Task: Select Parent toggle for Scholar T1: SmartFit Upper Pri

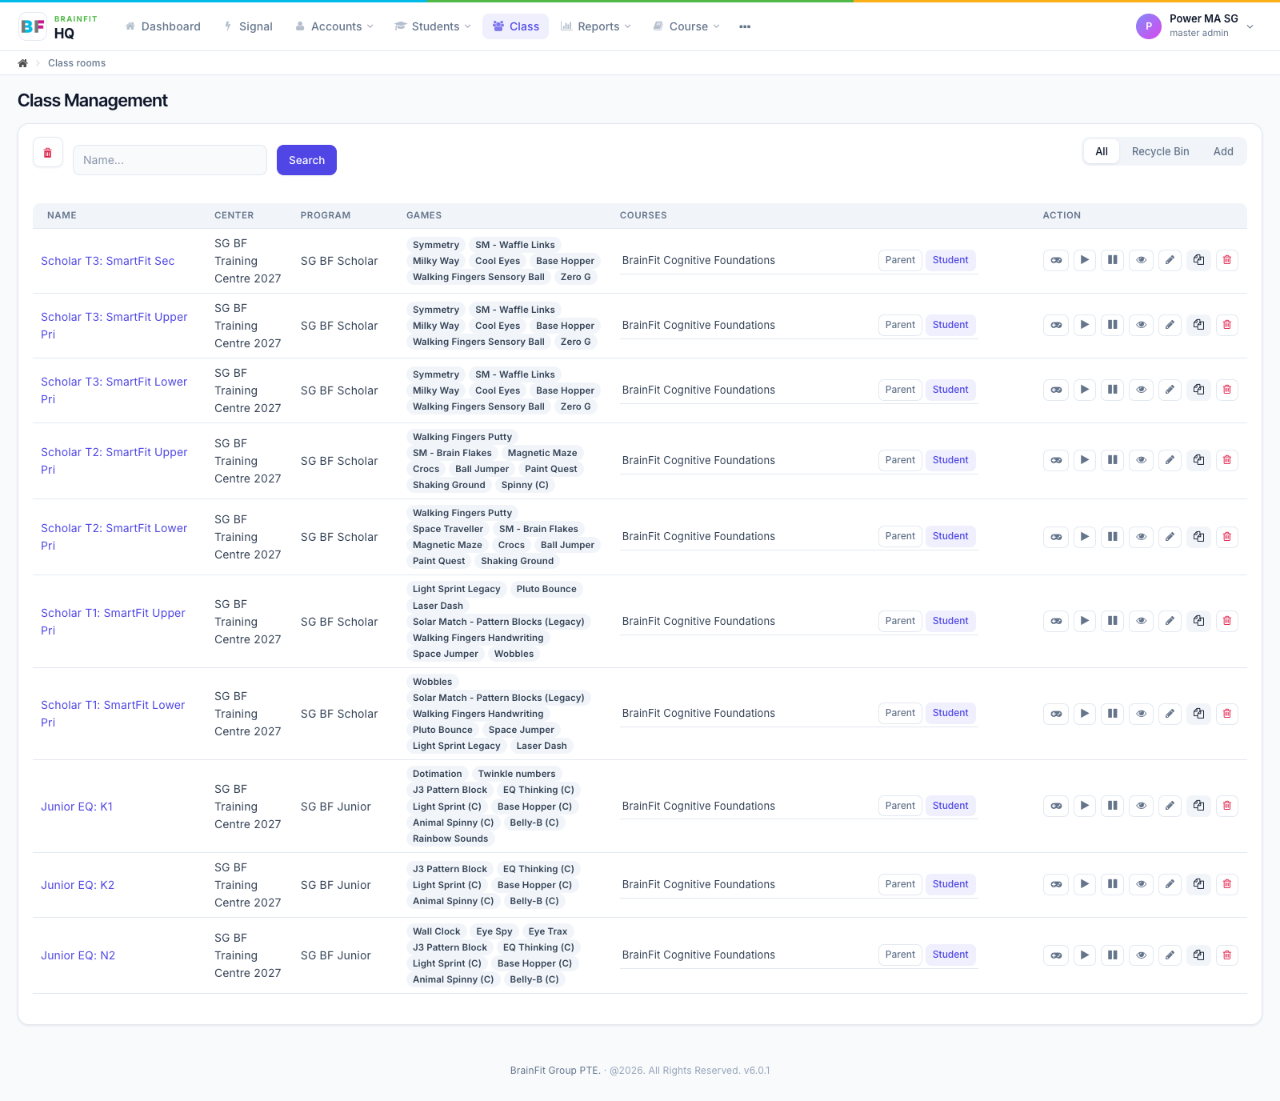Action: pyautogui.click(x=900, y=621)
